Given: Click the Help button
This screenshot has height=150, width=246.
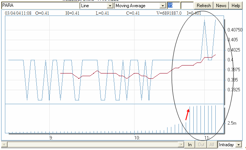Looking at the screenshot, I should 236,6.
